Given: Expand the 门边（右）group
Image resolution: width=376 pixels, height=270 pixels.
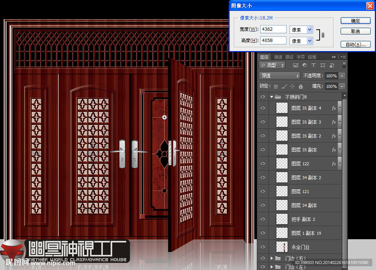Looking at the screenshot, I should pos(272,258).
